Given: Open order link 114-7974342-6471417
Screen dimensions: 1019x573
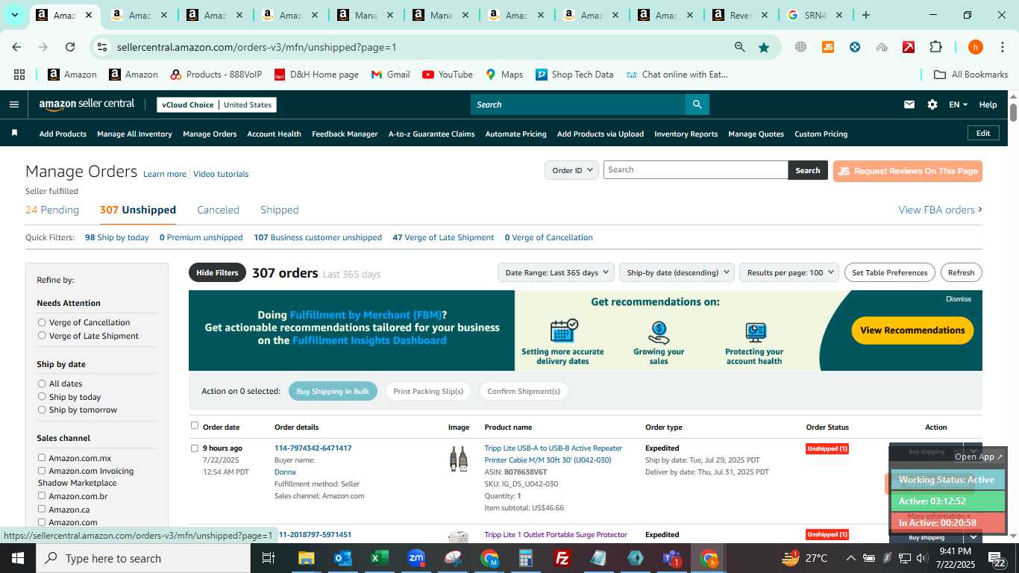Looking at the screenshot, I should point(313,448).
